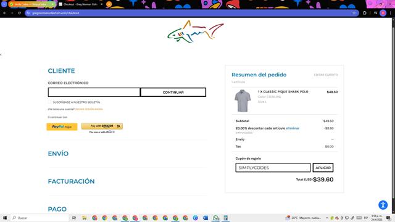Open the Windows Start menu

click(x=5, y=218)
